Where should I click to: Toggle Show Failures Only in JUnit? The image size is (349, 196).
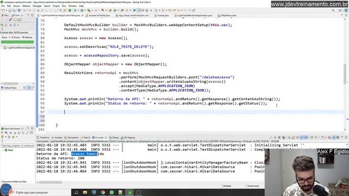11,20
